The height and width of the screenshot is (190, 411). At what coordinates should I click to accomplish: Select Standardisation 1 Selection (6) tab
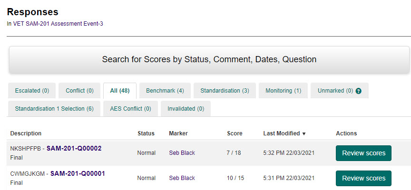tap(54, 109)
